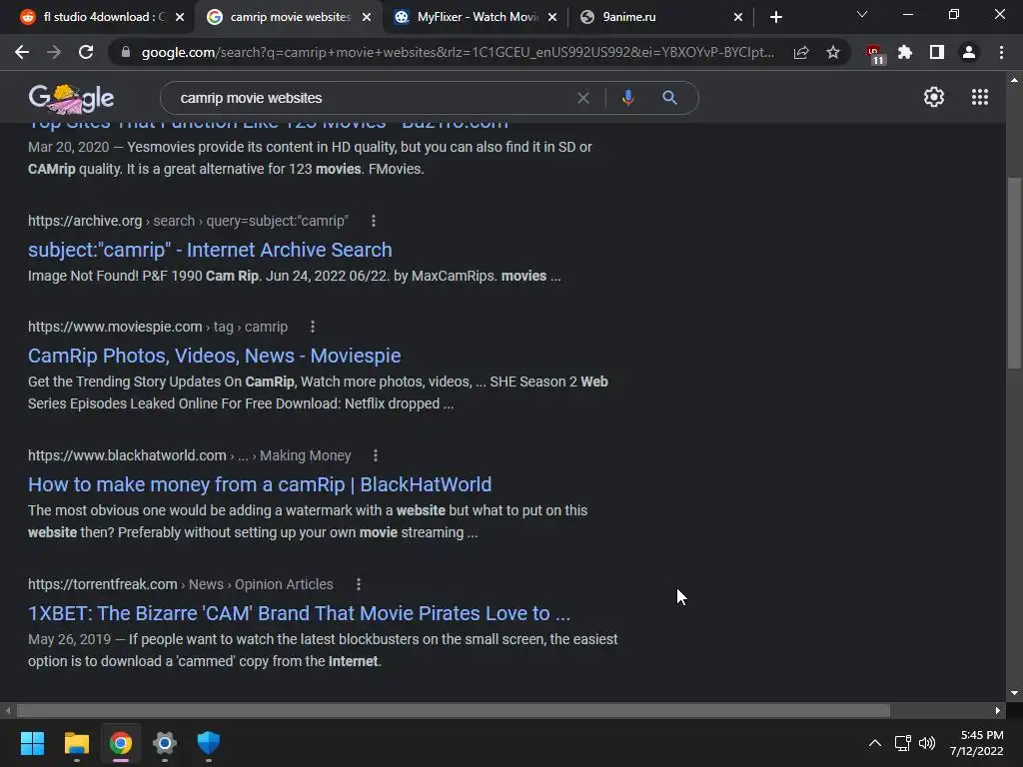Close the camrip movie websites tab

[x=367, y=17]
